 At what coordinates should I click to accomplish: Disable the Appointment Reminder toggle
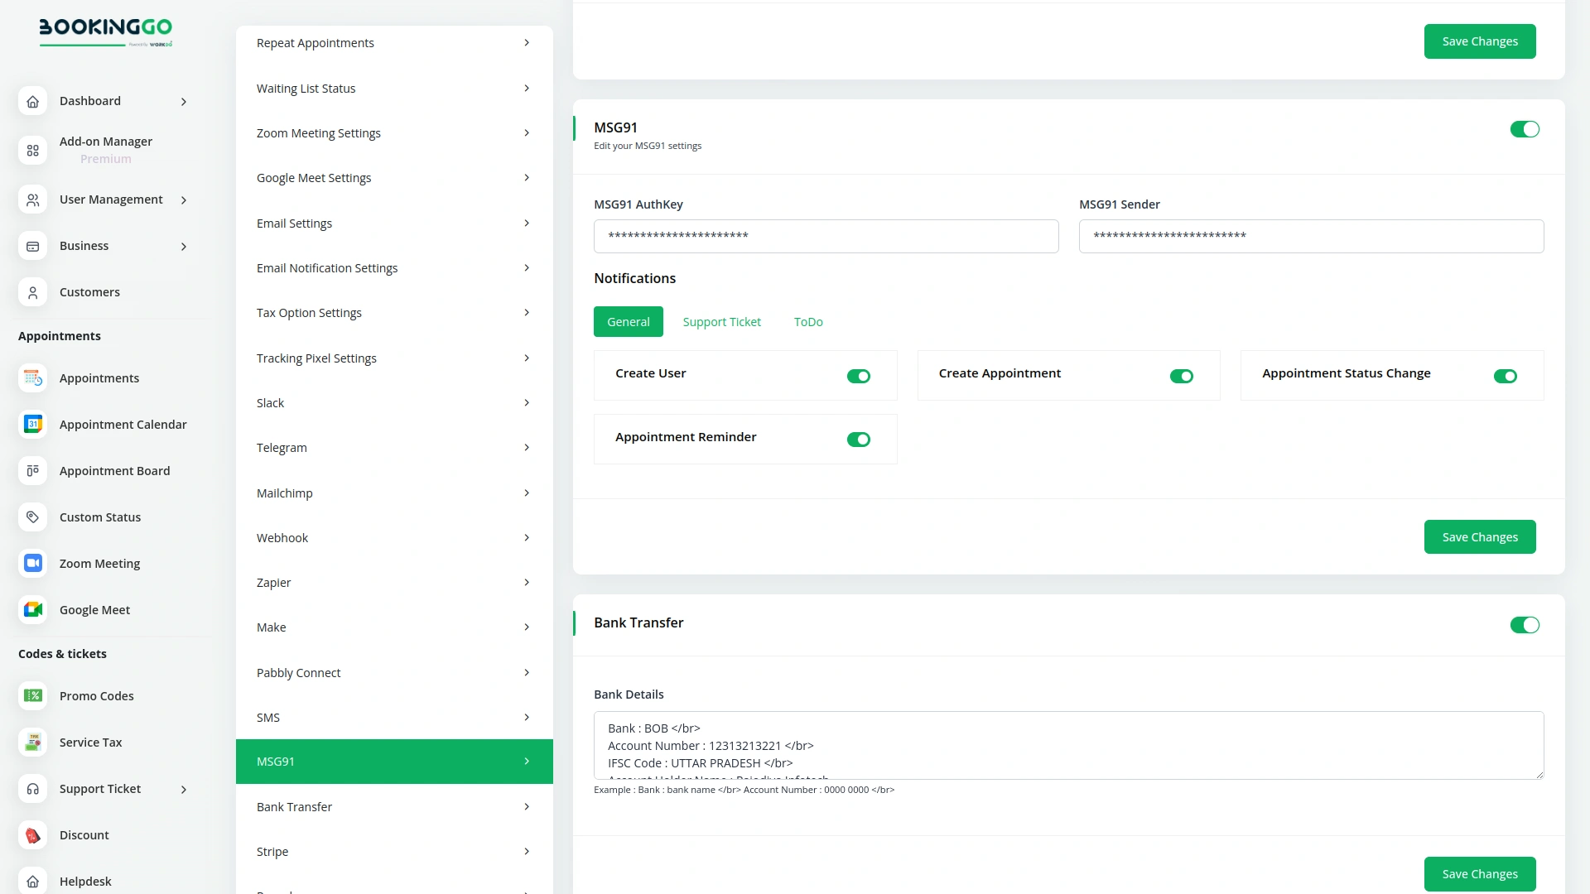(859, 440)
